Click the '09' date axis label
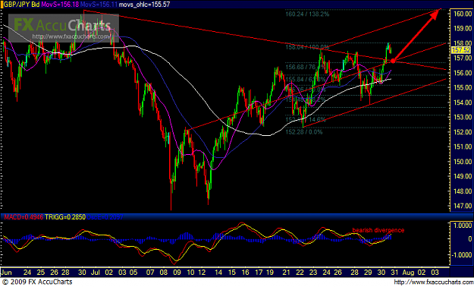The image size is (474, 287). [x=177, y=272]
